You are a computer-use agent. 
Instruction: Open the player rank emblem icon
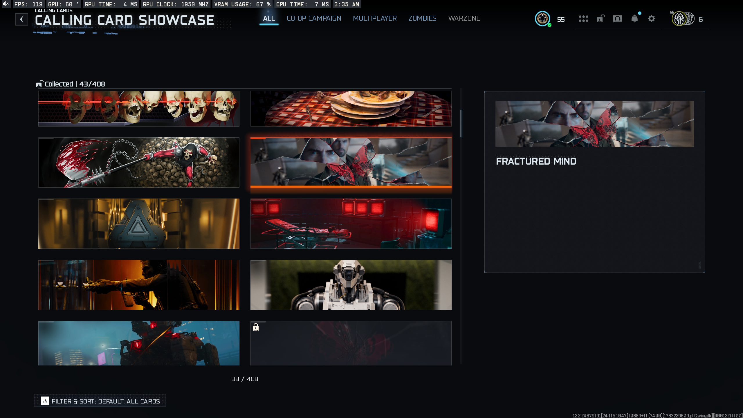coord(542,19)
